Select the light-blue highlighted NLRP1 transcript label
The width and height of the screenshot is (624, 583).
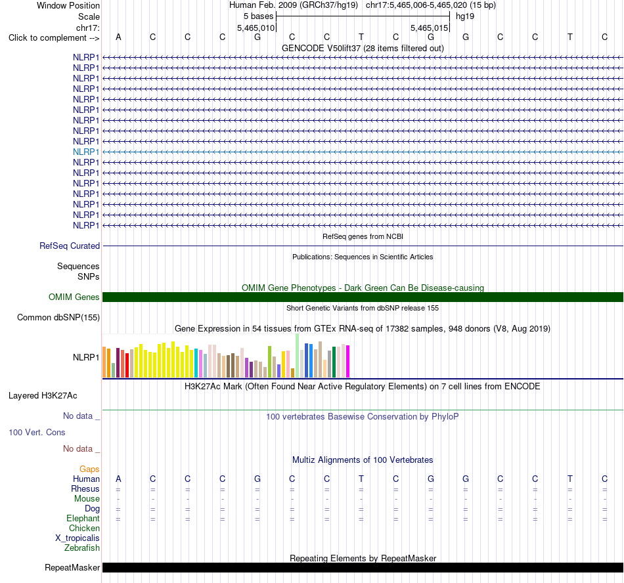pyautogui.click(x=86, y=152)
